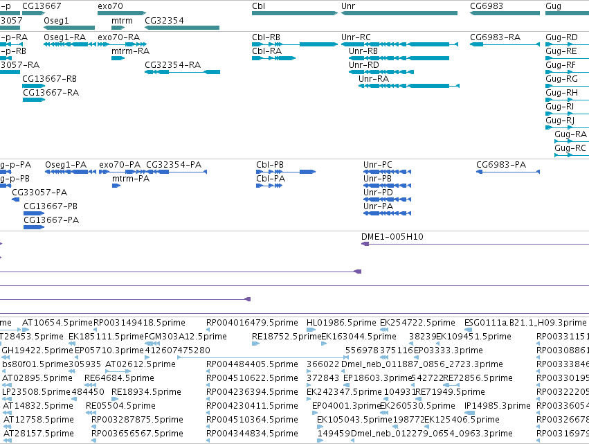The width and height of the screenshot is (589, 444).
Task: Click the IP14985.3prime EST label
Action: coord(498,406)
